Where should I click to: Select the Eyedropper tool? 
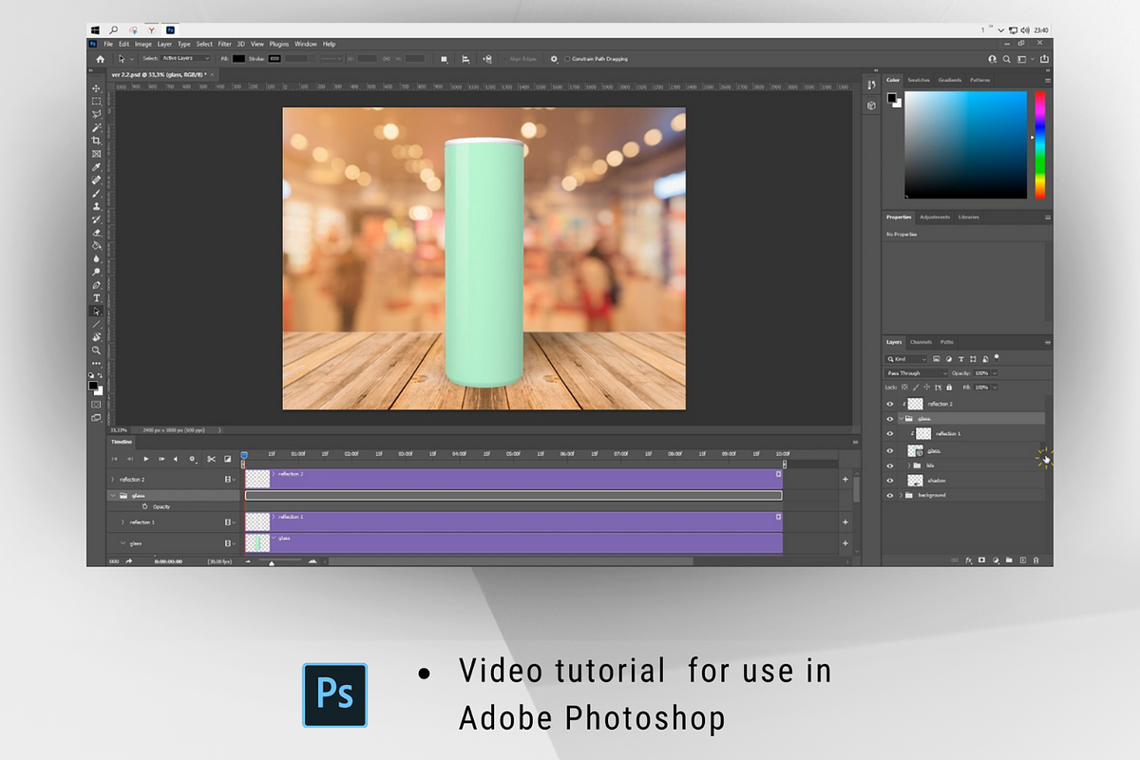pyautogui.click(x=97, y=167)
